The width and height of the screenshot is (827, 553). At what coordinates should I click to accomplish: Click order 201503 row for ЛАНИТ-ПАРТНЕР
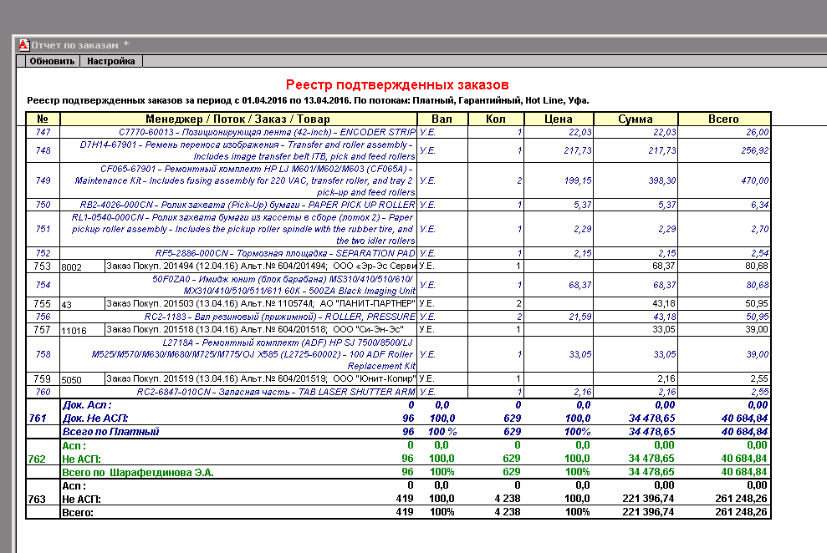tap(259, 303)
